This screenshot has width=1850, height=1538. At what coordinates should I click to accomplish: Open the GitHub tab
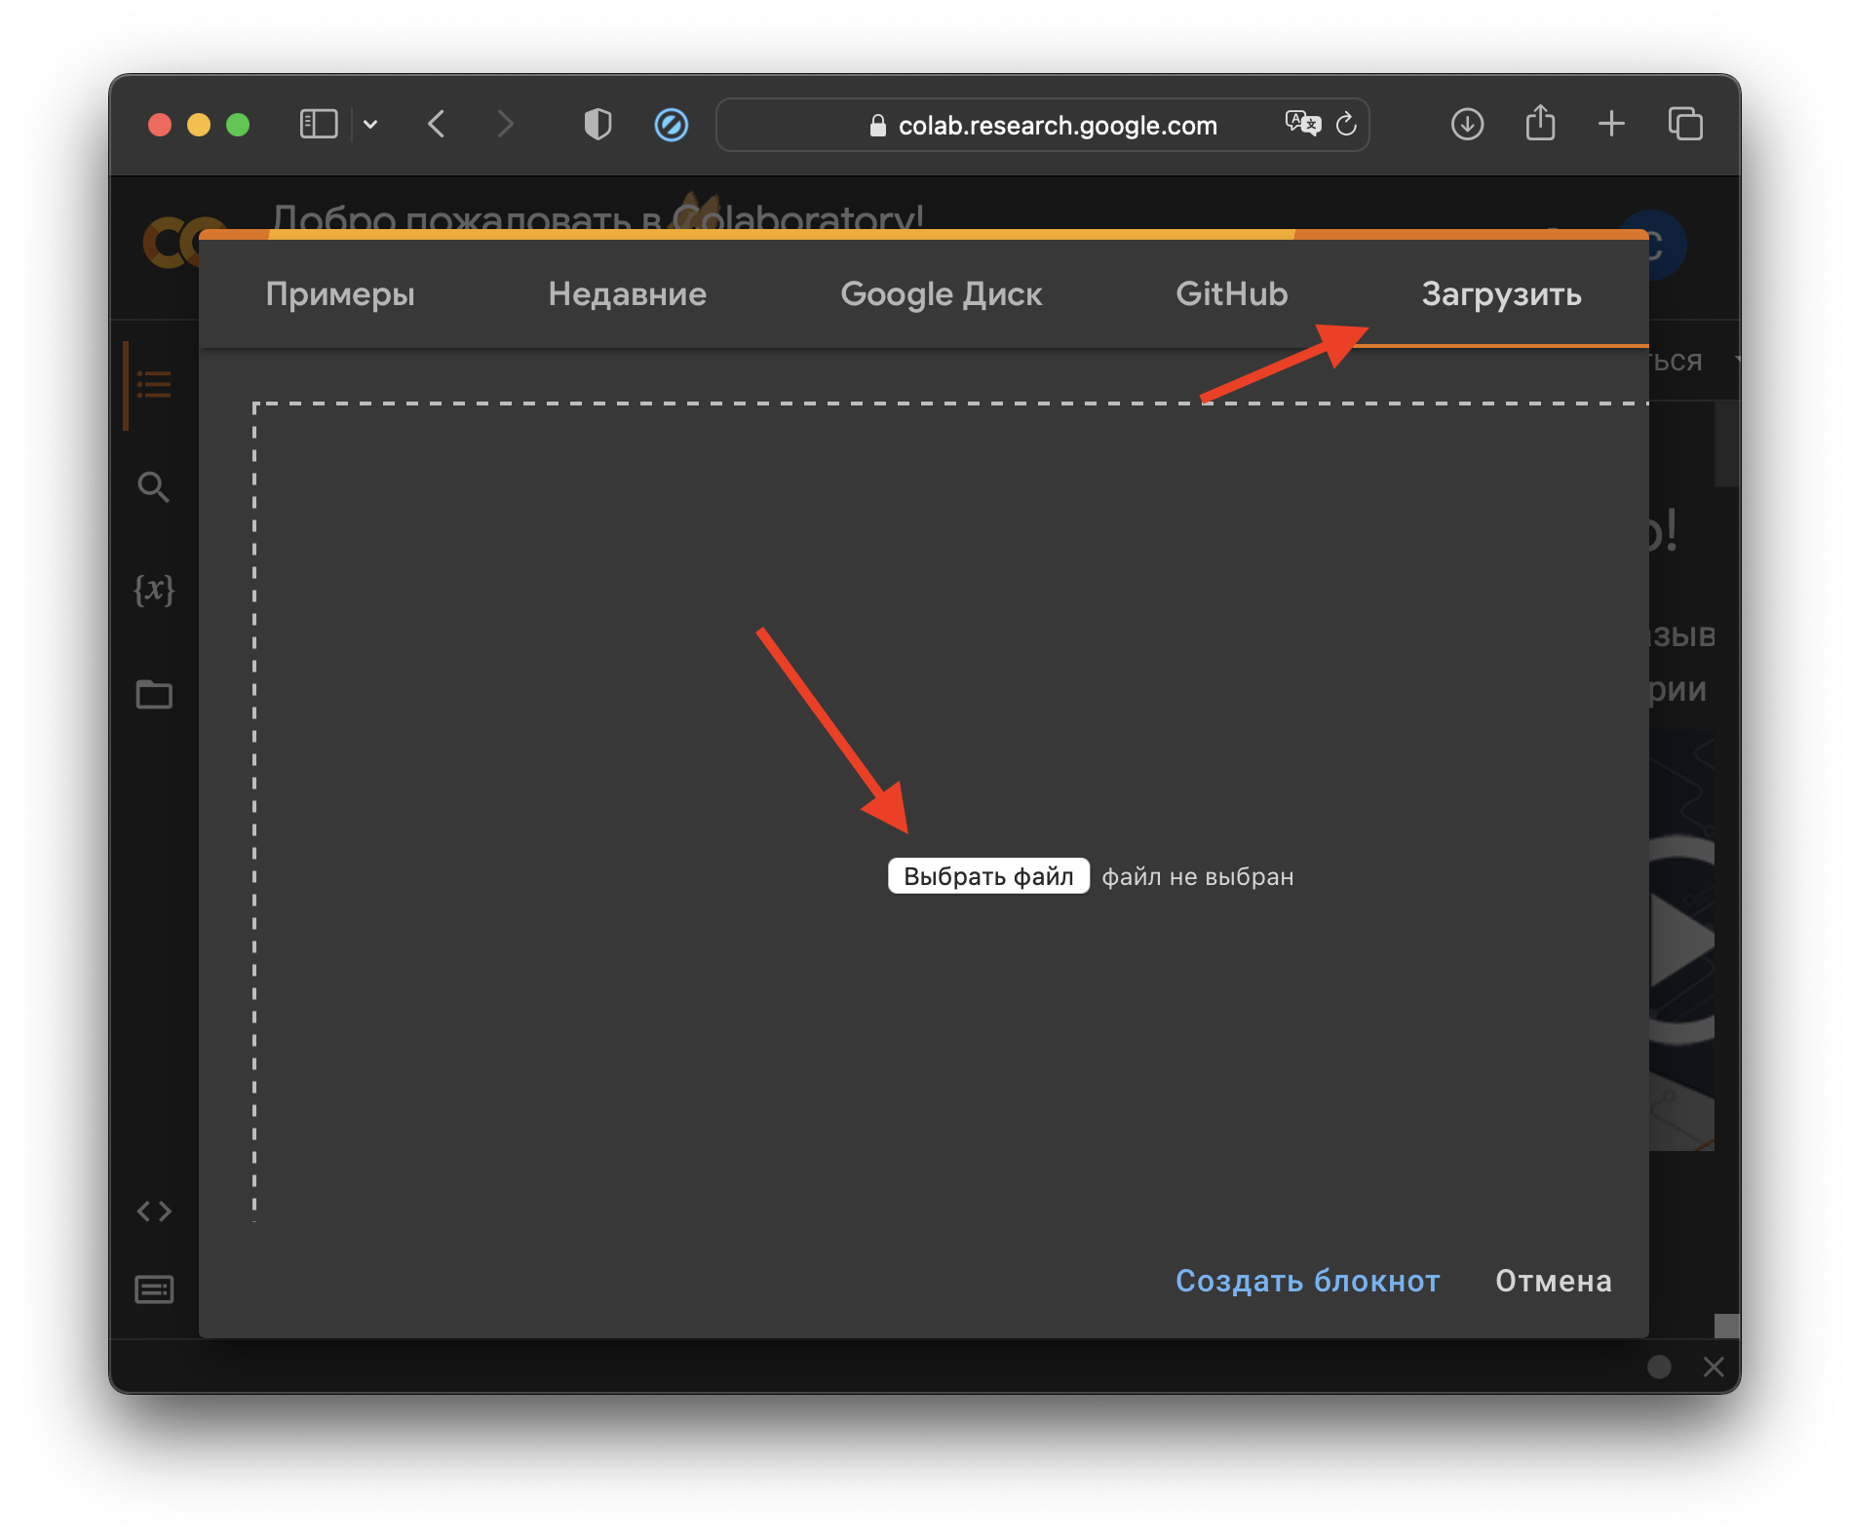(1232, 294)
